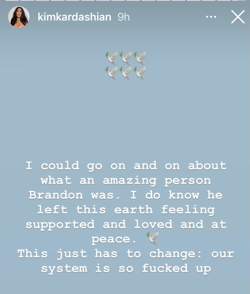Click the bottom-left dove emoji in the cluster
Screen dimensions: 250x294
pos(112,73)
